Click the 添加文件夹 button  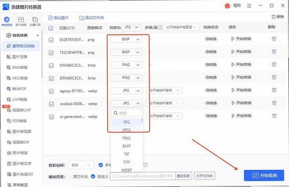[x=92, y=18]
